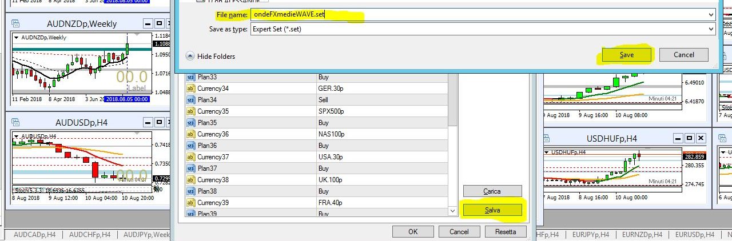
Task: Select the NAS100p value cell
Action: point(381,134)
